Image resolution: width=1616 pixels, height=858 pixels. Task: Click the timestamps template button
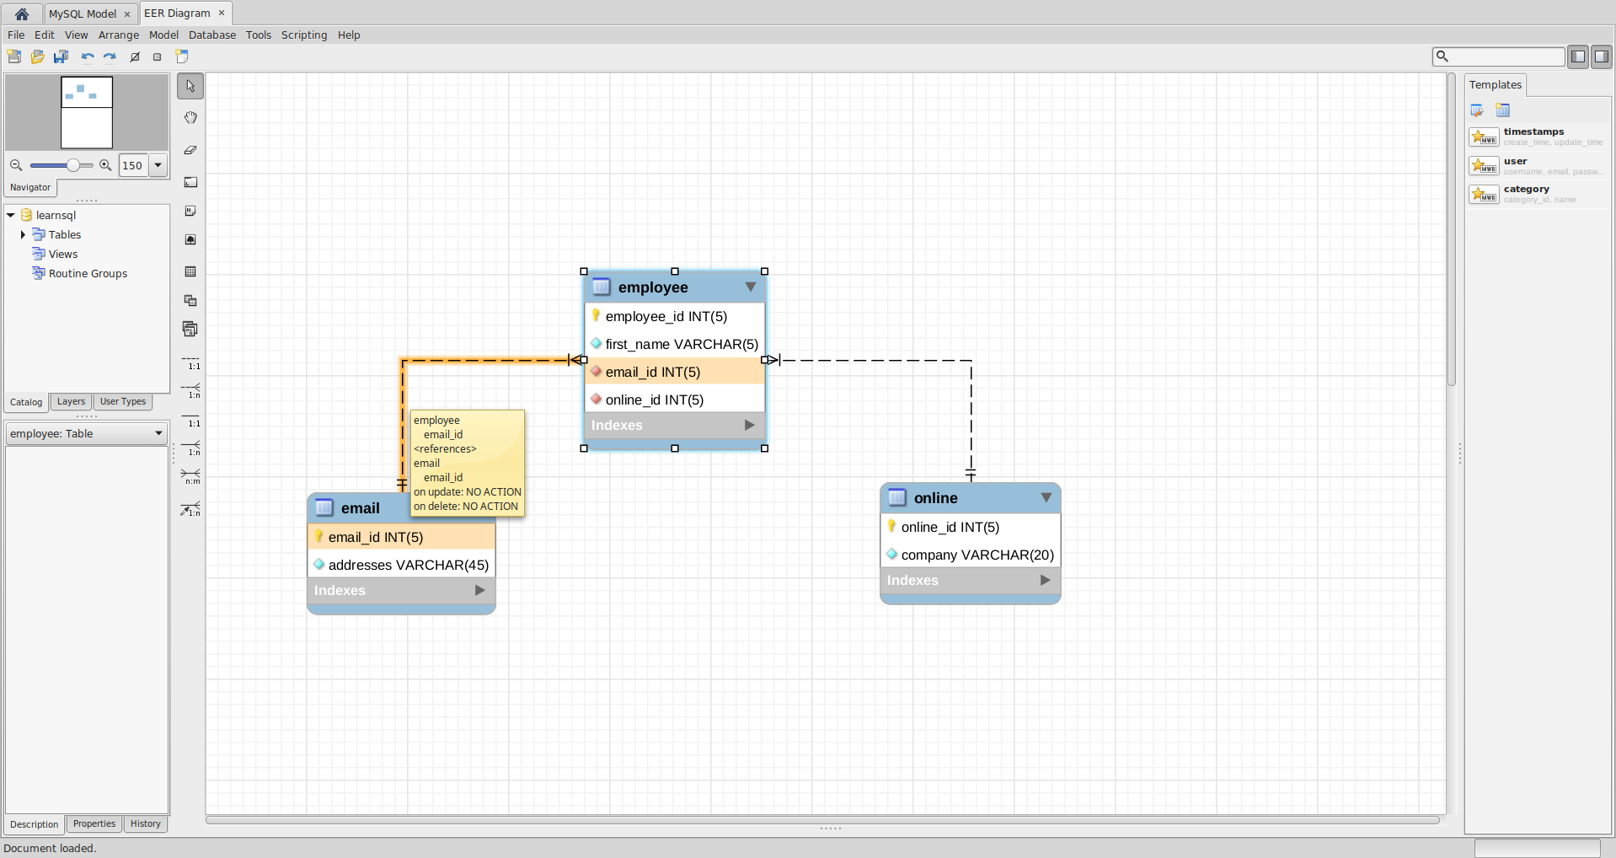pyautogui.click(x=1484, y=137)
